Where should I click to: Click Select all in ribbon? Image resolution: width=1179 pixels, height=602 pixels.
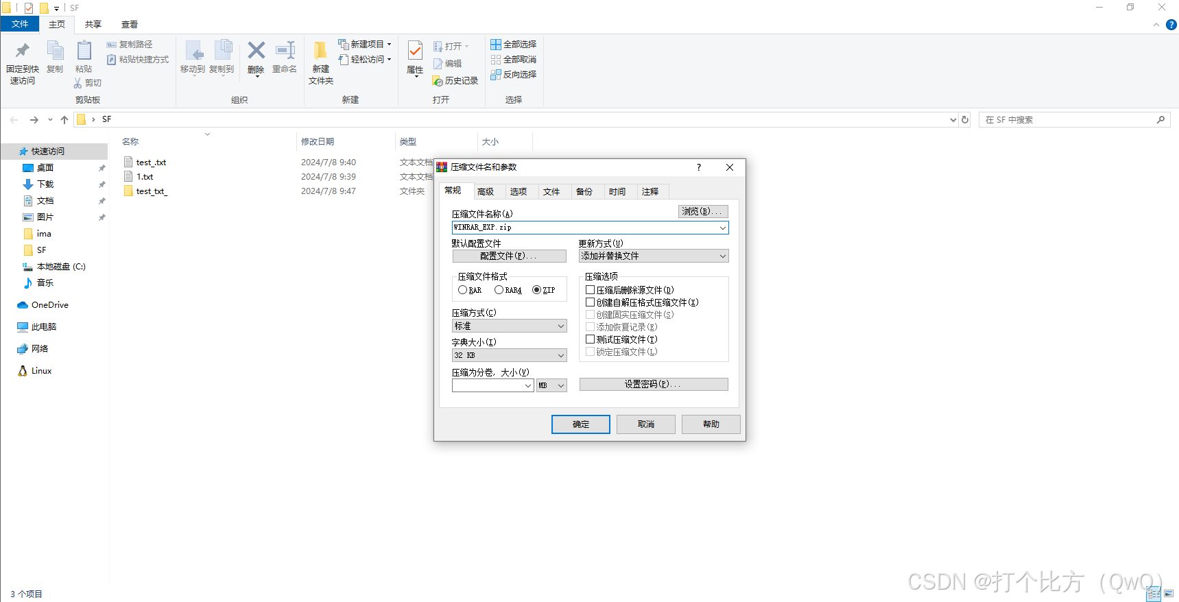coord(514,45)
